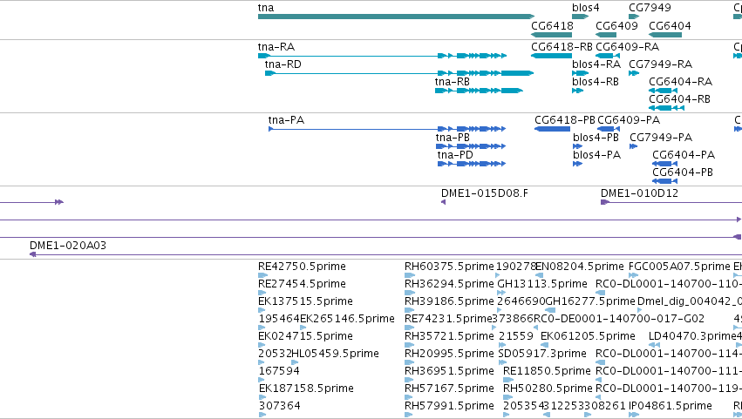Screen dimensions: 742x419
Task: Click EST RH60375.5prime
Action: coord(449,267)
